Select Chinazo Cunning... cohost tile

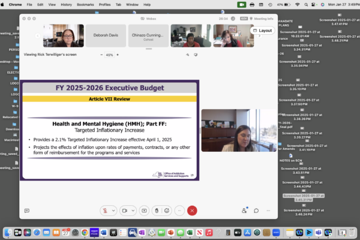pos(148,35)
